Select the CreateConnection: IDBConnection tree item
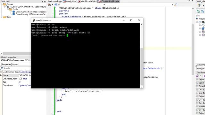205x115 pixels. (x=31, y=12)
